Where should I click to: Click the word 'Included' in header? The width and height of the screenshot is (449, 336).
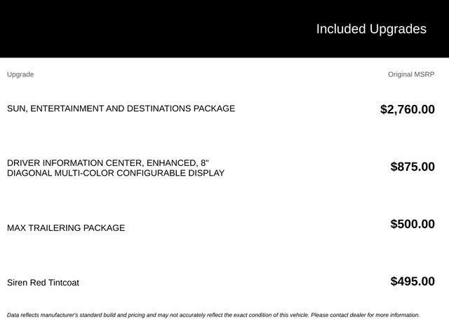(x=341, y=29)
